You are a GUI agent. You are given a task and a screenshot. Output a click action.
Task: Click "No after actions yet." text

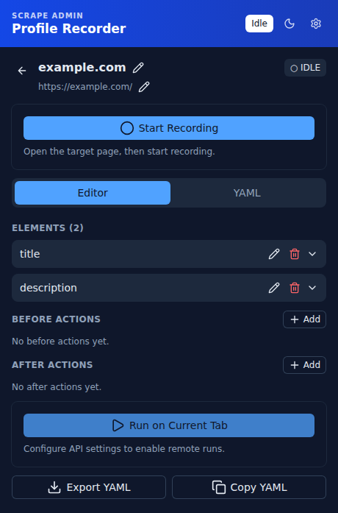tap(57, 387)
